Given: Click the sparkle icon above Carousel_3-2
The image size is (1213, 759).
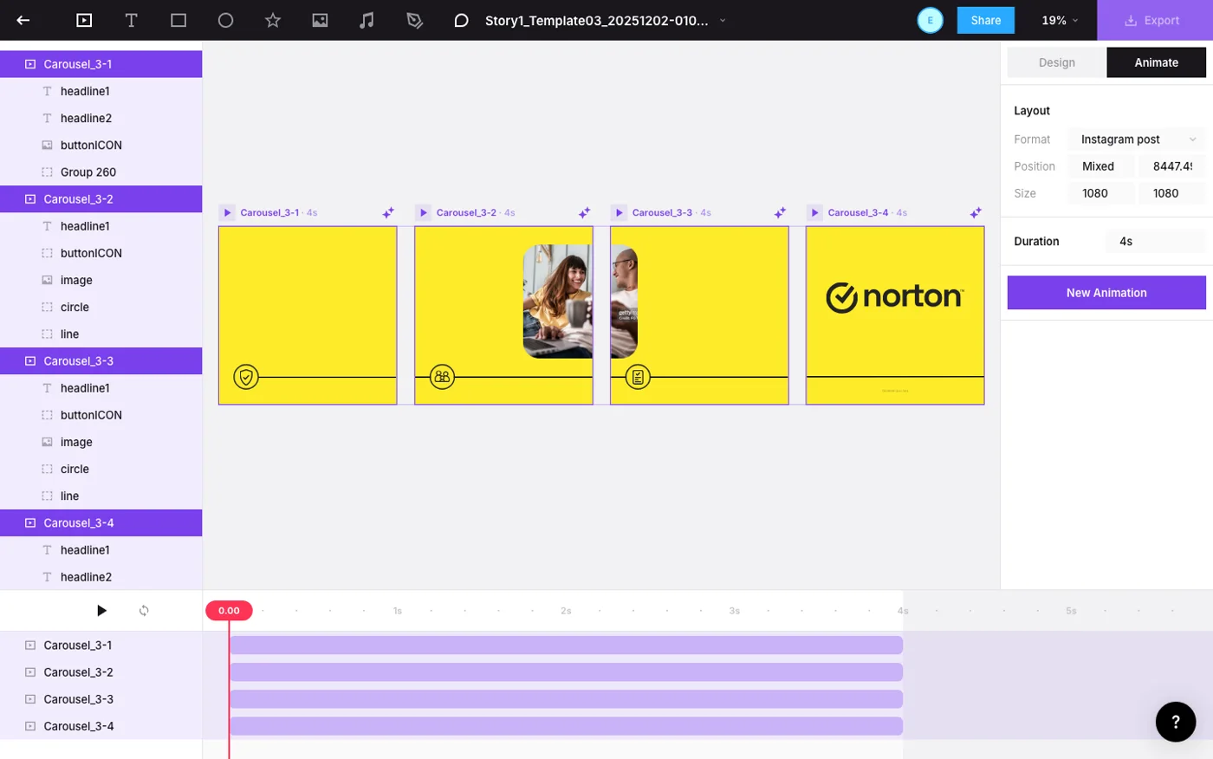Looking at the screenshot, I should 584,212.
